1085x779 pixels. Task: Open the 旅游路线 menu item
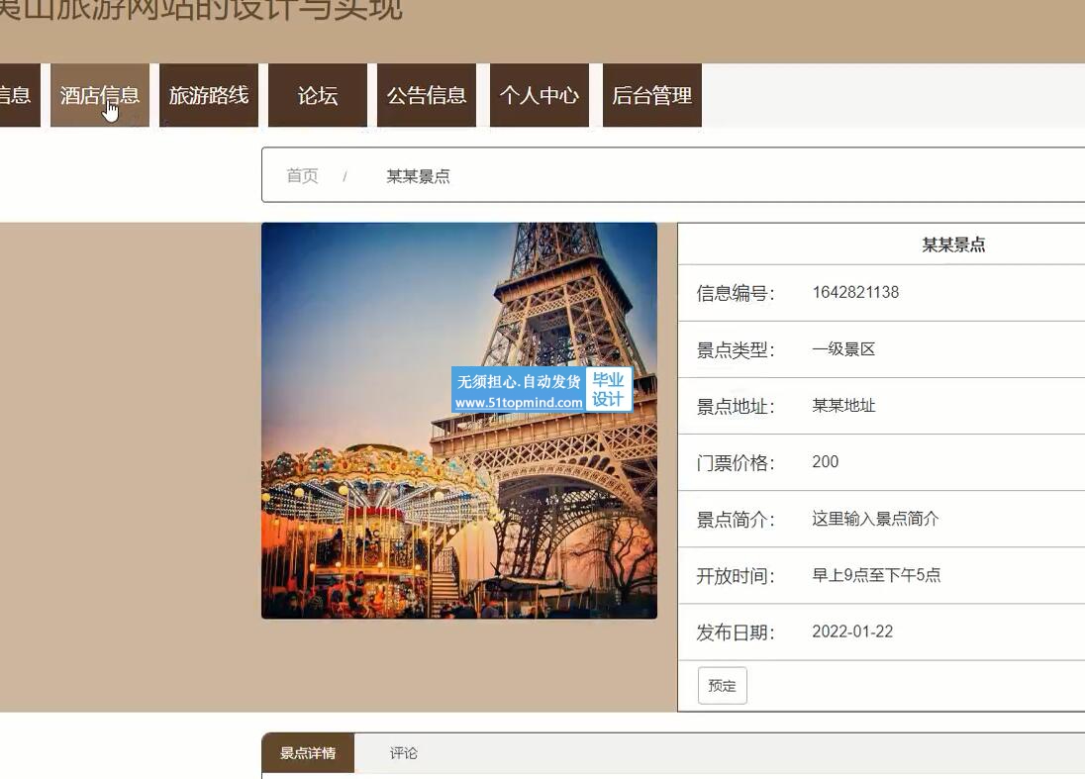click(208, 95)
